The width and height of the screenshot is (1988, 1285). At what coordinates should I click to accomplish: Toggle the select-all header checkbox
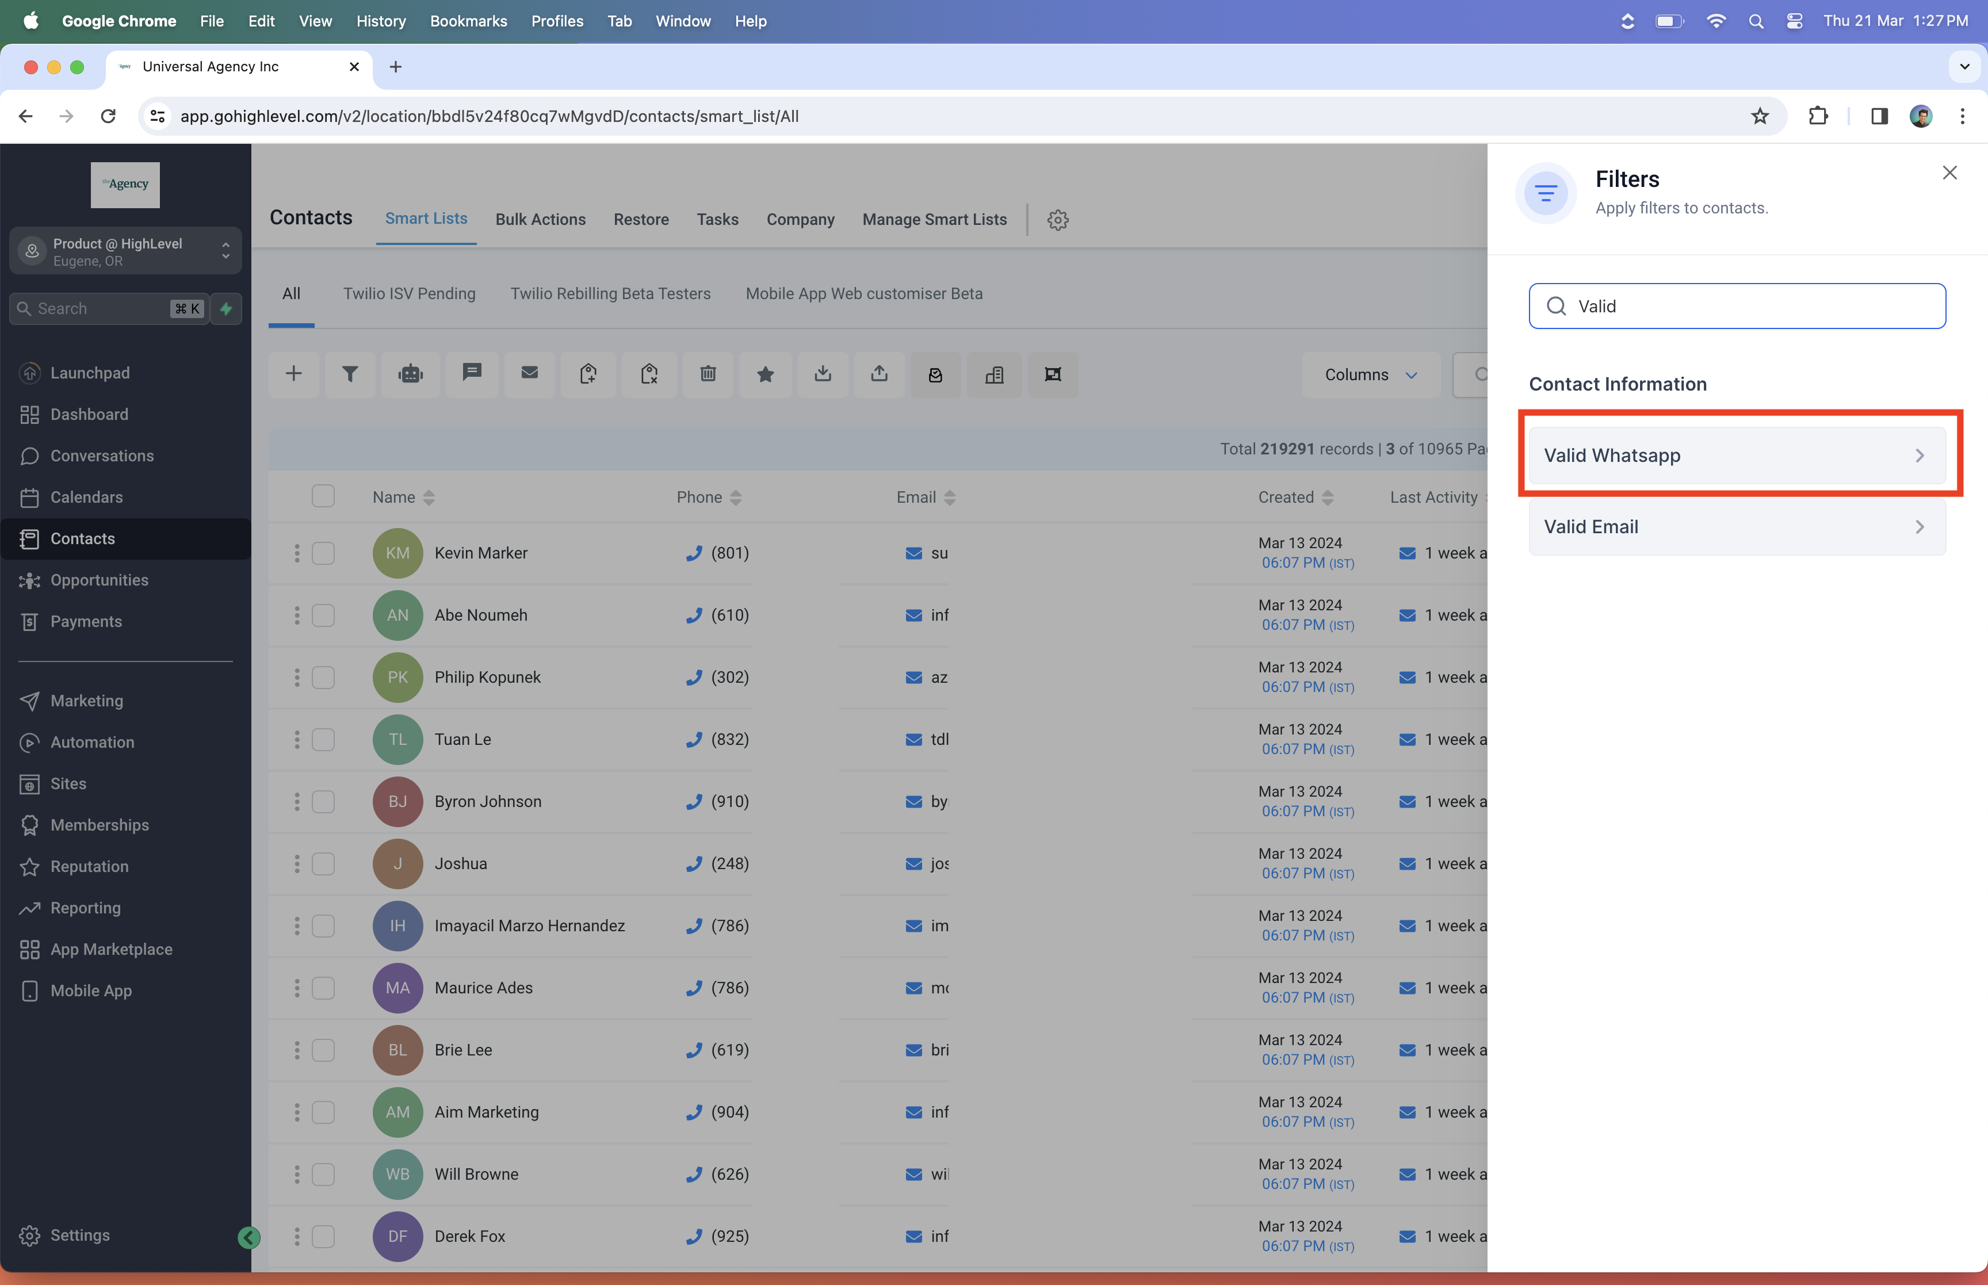(x=323, y=496)
